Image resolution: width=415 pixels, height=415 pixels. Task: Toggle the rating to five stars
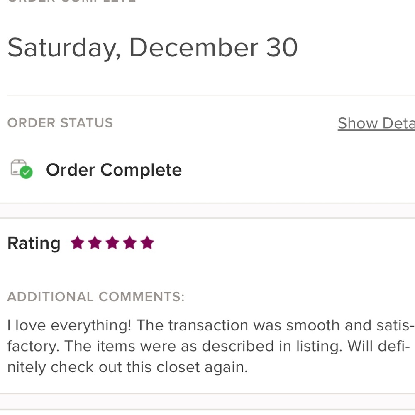click(147, 243)
